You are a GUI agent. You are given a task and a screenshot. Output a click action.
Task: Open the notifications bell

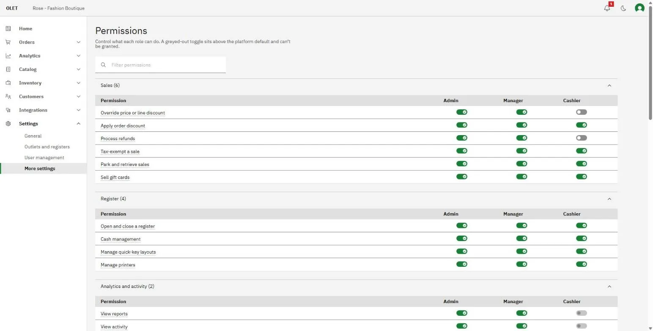coord(607,8)
